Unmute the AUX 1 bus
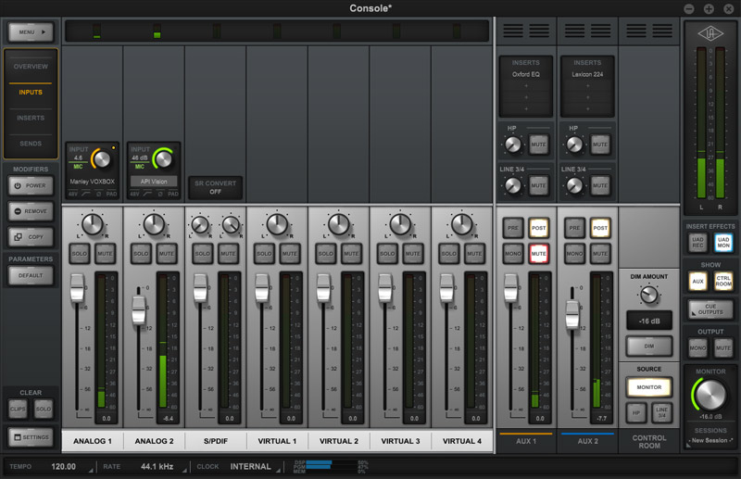 (539, 254)
